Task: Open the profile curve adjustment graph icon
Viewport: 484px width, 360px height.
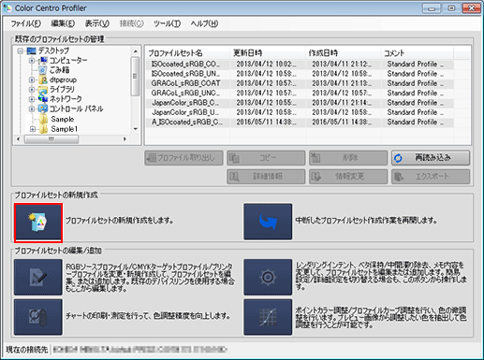Action: (268, 317)
